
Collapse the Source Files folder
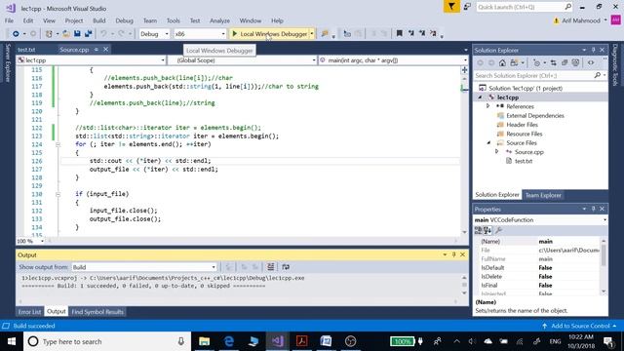pyautogui.click(x=489, y=143)
